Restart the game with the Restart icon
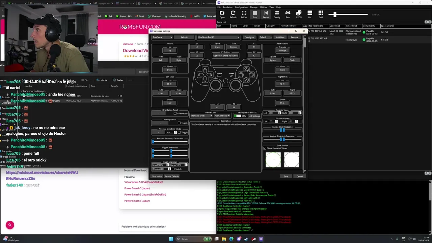The height and width of the screenshot is (243, 432). point(266,14)
